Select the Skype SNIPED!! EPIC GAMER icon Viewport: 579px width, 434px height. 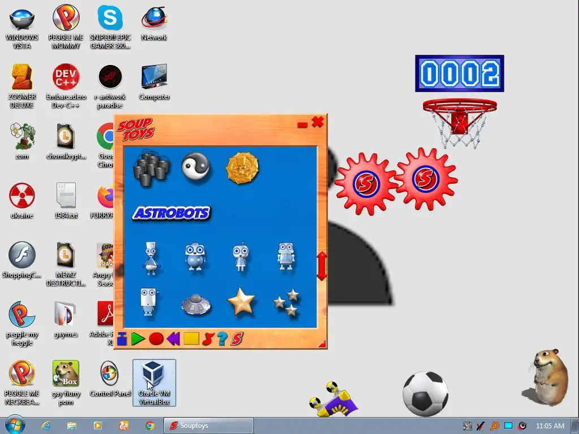tap(110, 27)
